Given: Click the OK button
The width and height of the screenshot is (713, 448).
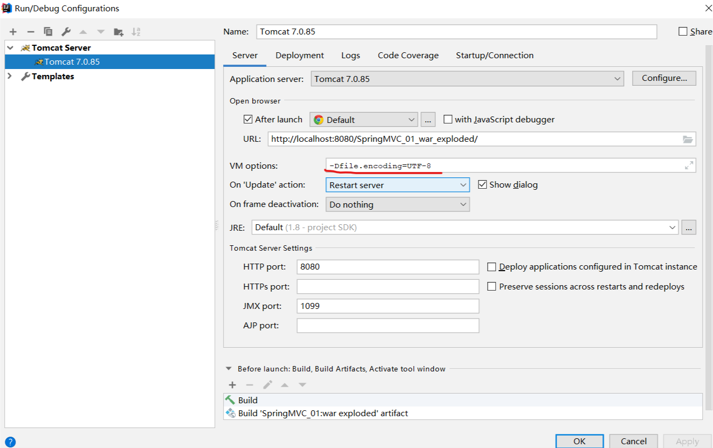Looking at the screenshot, I should click(579, 441).
